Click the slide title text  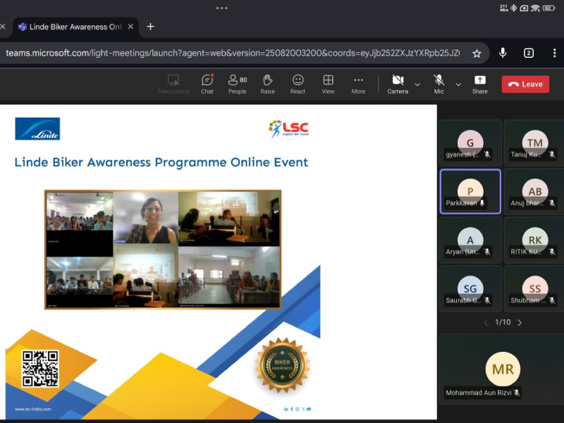(x=161, y=162)
